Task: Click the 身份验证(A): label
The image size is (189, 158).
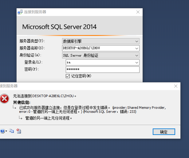Action: coord(30,55)
